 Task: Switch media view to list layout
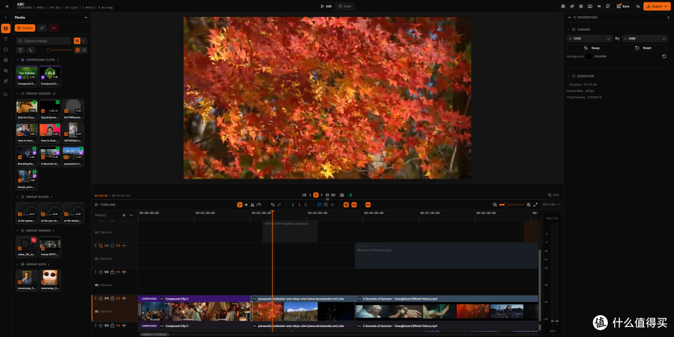(84, 50)
